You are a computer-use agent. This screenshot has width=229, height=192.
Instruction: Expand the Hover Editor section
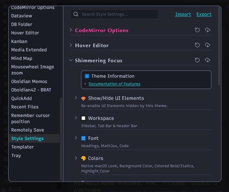71,45
